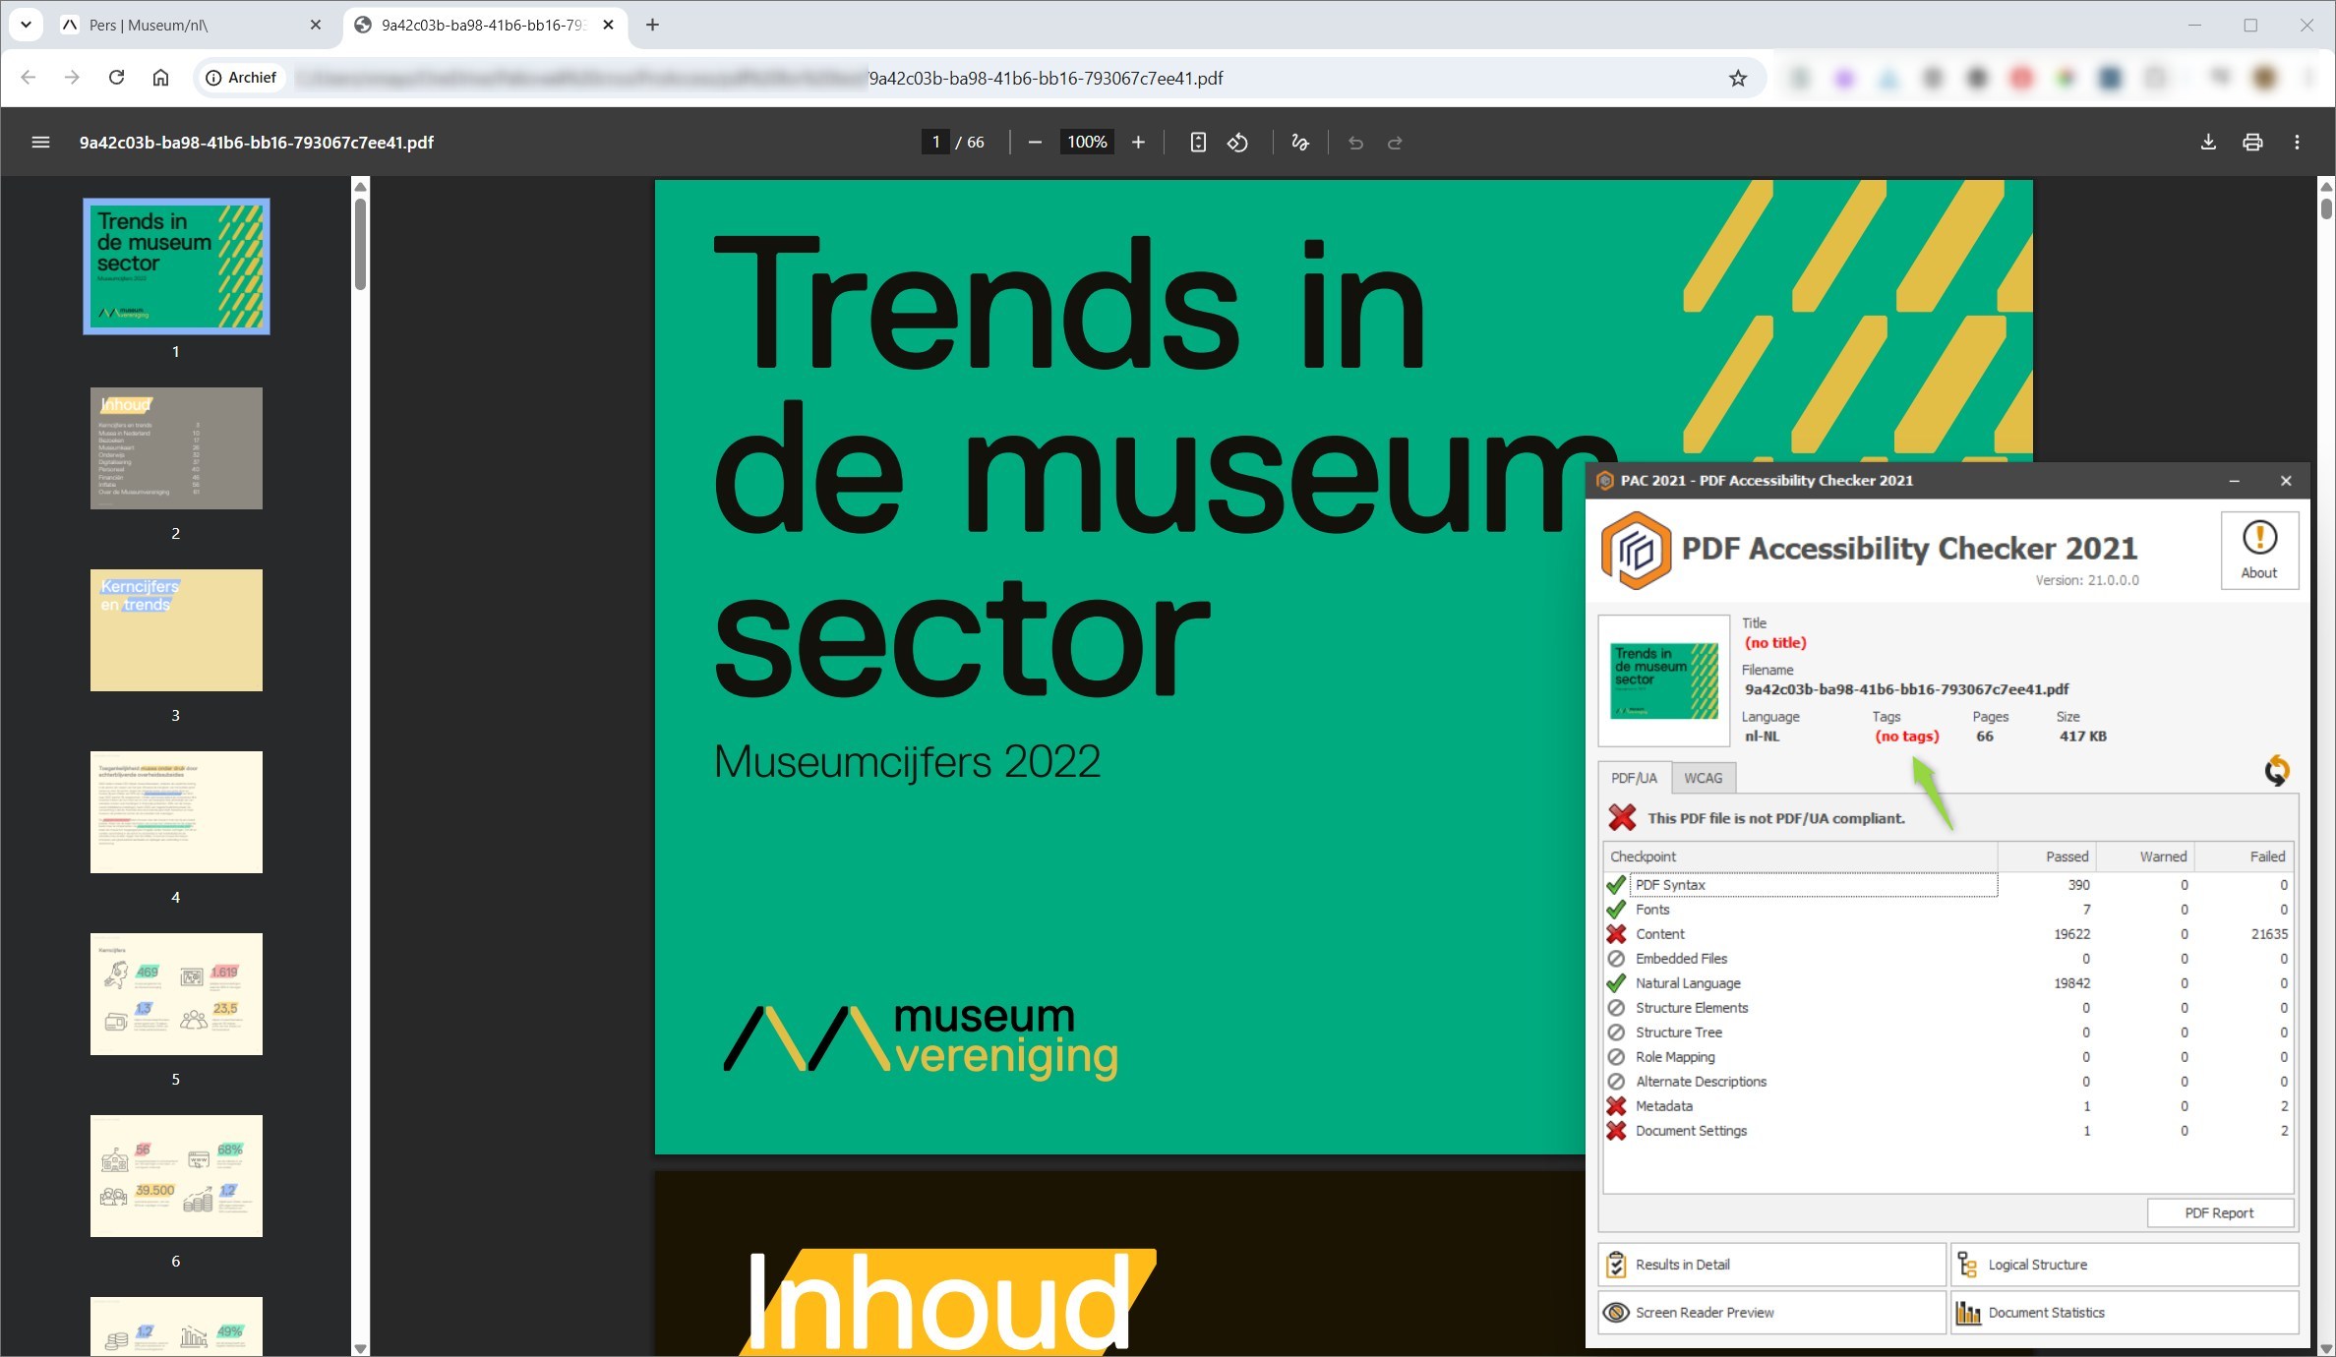Click the undo arrow in PDF toolbar
The image size is (2336, 1357).
[1355, 143]
